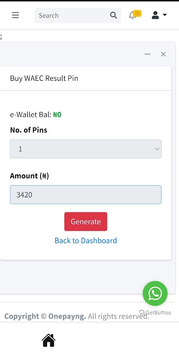This screenshot has width=179, height=357.
Task: Click the magnifier search icon
Action: click(114, 15)
